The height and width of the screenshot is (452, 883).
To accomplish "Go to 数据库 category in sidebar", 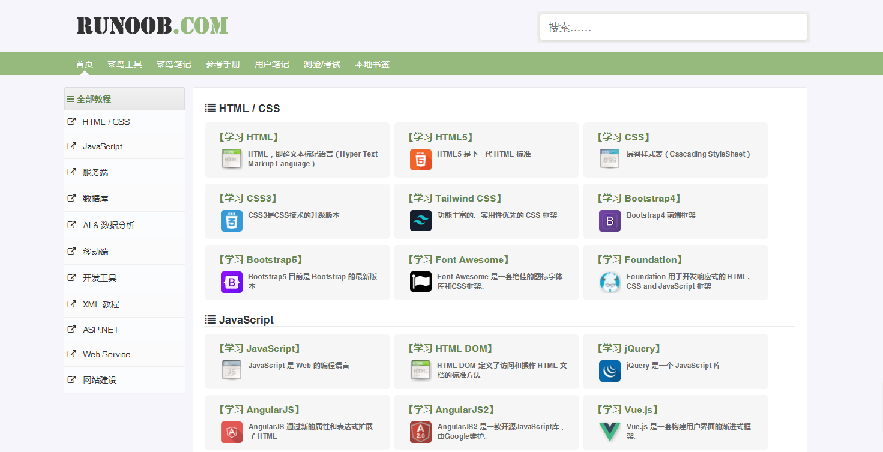I will pos(95,199).
